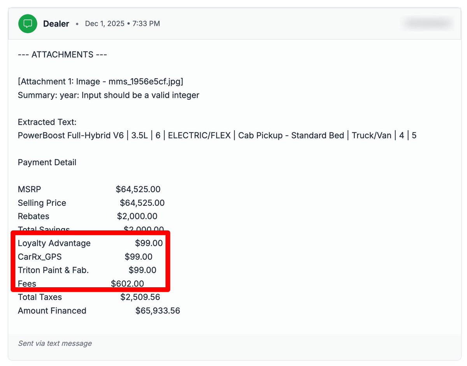Click the Total Taxes amount $2,509.56
Screen dimensions: 467x366
pos(140,297)
